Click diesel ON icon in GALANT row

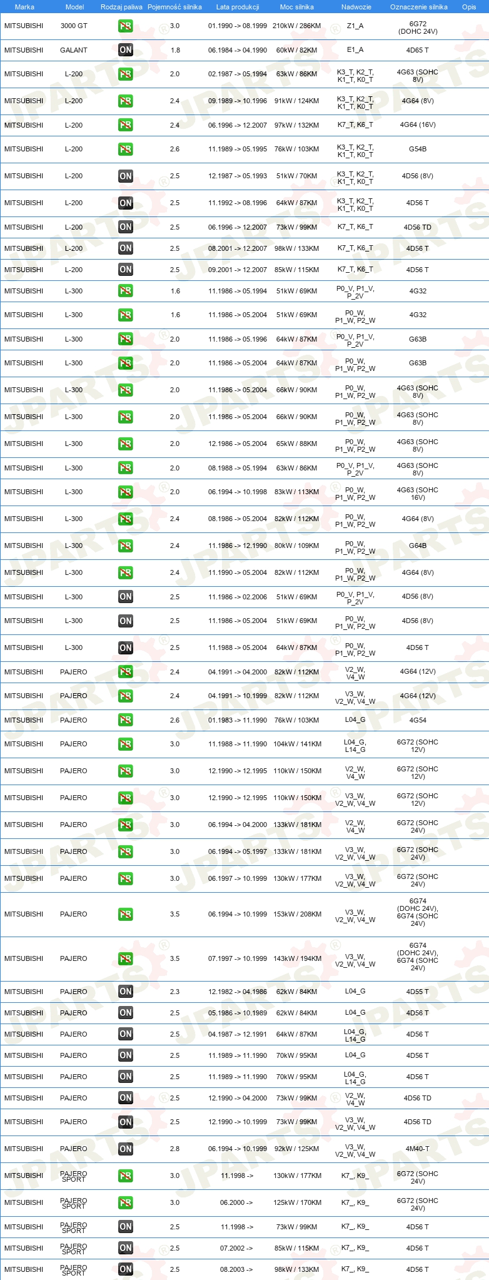(126, 50)
